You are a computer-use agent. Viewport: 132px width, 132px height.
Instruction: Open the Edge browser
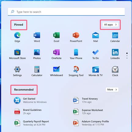(x=17, y=37)
